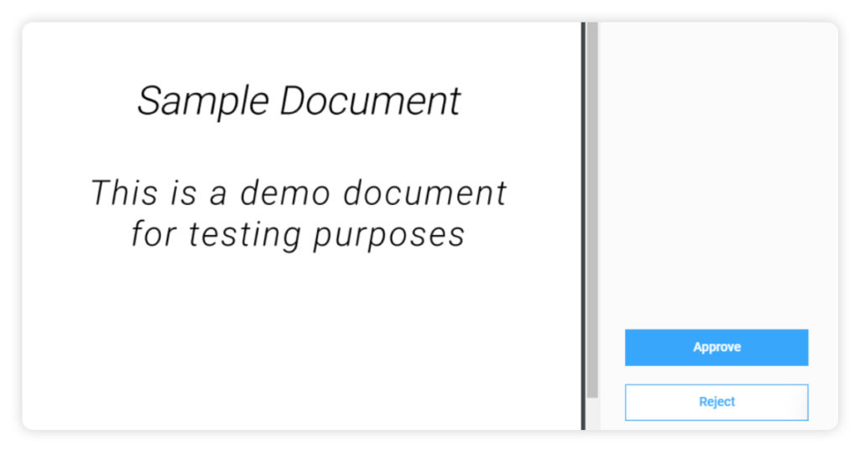
Task: Click the blue Approve button
Action: pos(716,348)
